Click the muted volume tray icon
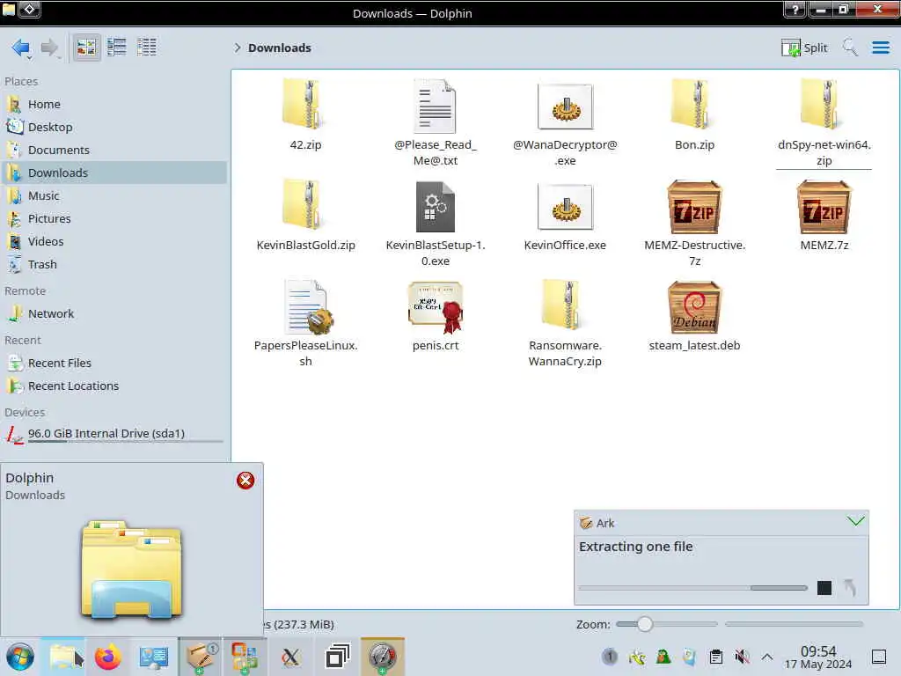The image size is (901, 676). [x=742, y=657]
